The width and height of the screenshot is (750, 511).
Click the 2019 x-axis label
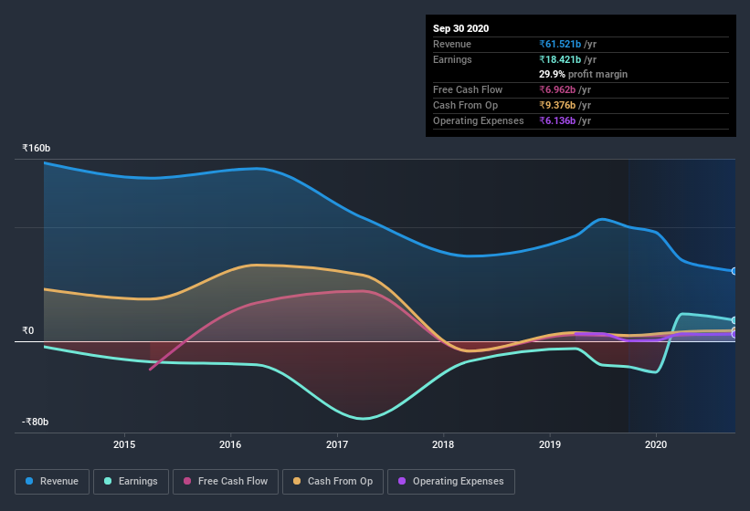pyautogui.click(x=550, y=444)
